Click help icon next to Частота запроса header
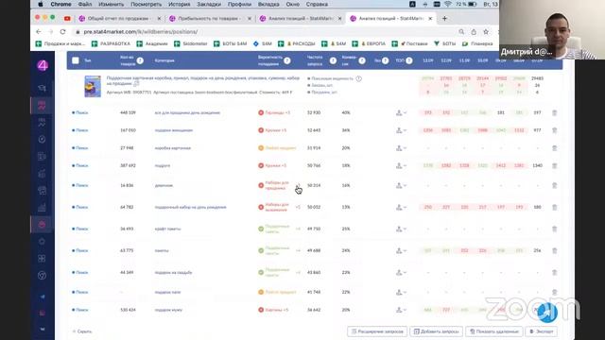605x340 pixels. pyautogui.click(x=333, y=60)
